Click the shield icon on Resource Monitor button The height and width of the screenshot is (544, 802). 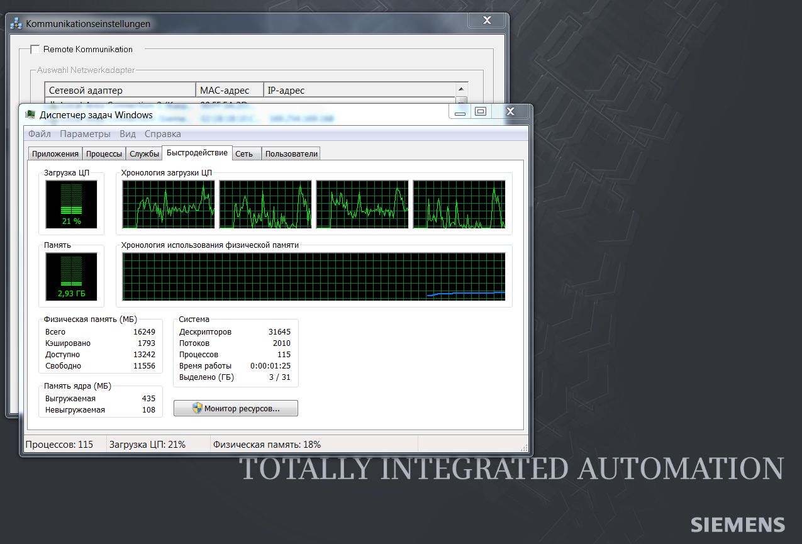(x=198, y=408)
